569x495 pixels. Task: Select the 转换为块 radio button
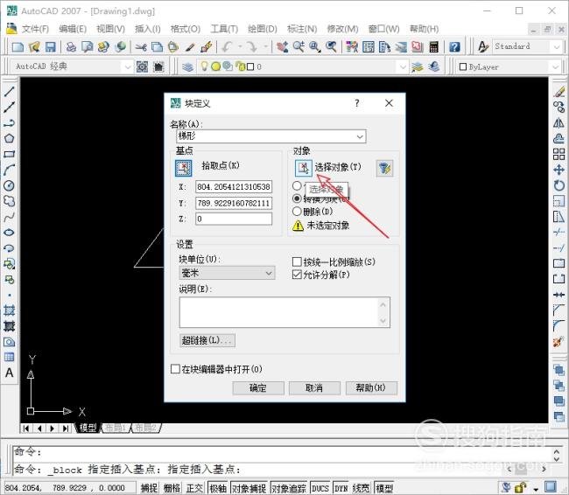pyautogui.click(x=297, y=199)
